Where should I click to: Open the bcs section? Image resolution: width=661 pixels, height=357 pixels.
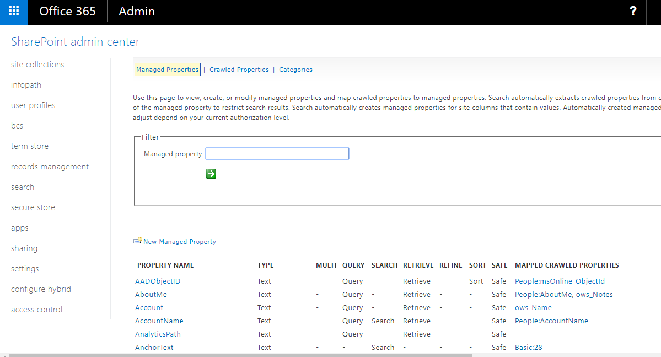click(x=17, y=126)
